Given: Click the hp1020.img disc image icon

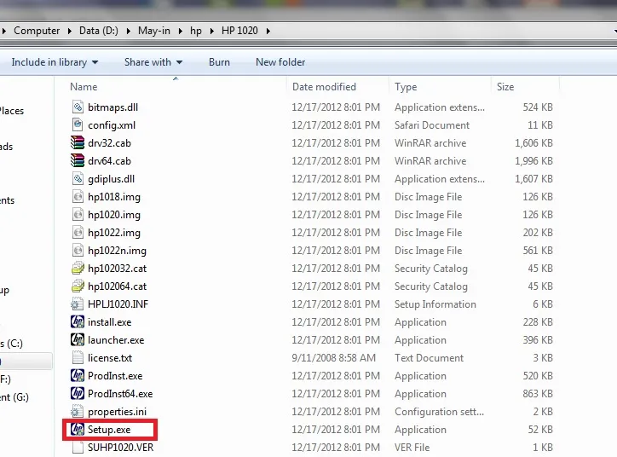Looking at the screenshot, I should pos(78,215).
